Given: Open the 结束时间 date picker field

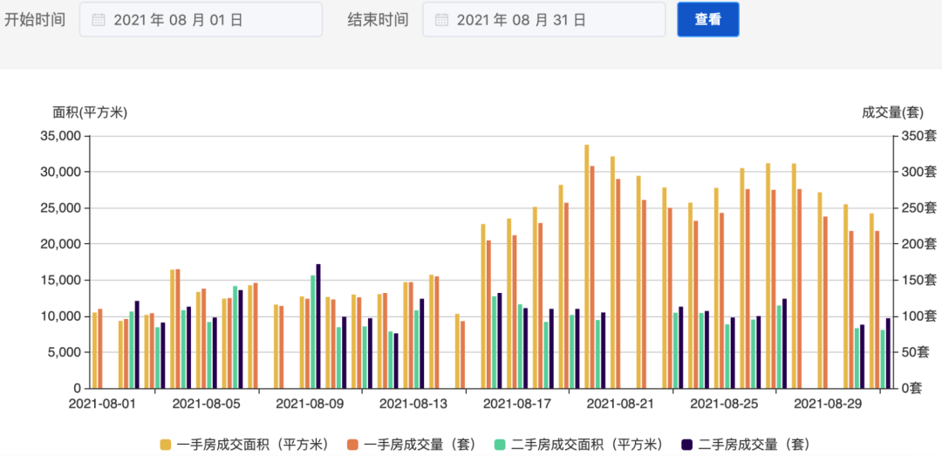Looking at the screenshot, I should (x=543, y=20).
